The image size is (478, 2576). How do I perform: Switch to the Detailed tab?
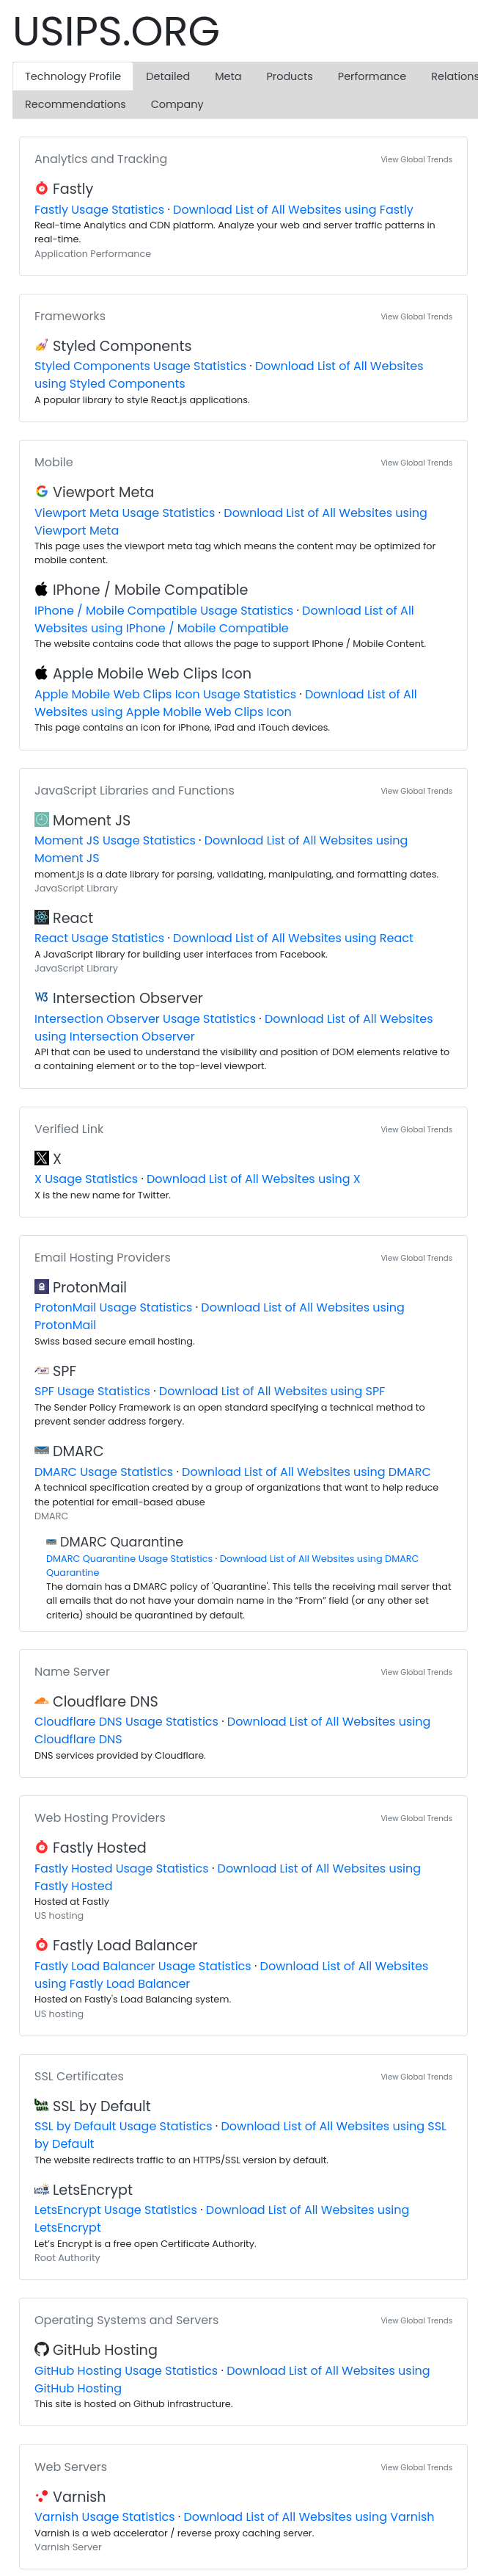(x=168, y=76)
